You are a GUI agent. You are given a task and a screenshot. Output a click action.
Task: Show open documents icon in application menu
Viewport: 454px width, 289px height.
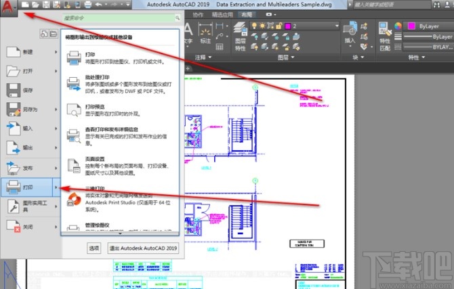[54, 34]
